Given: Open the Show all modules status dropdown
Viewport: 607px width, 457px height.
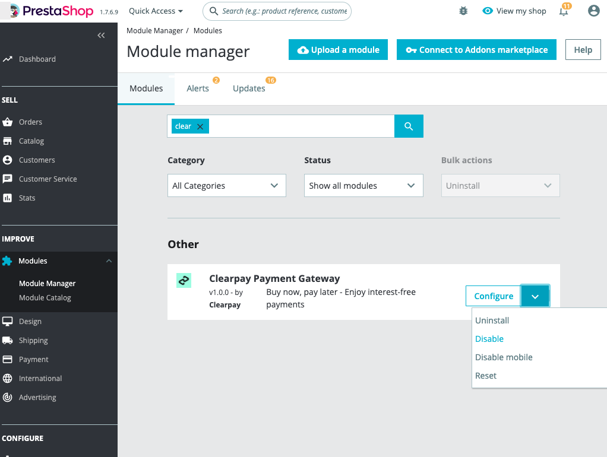Looking at the screenshot, I should [363, 185].
